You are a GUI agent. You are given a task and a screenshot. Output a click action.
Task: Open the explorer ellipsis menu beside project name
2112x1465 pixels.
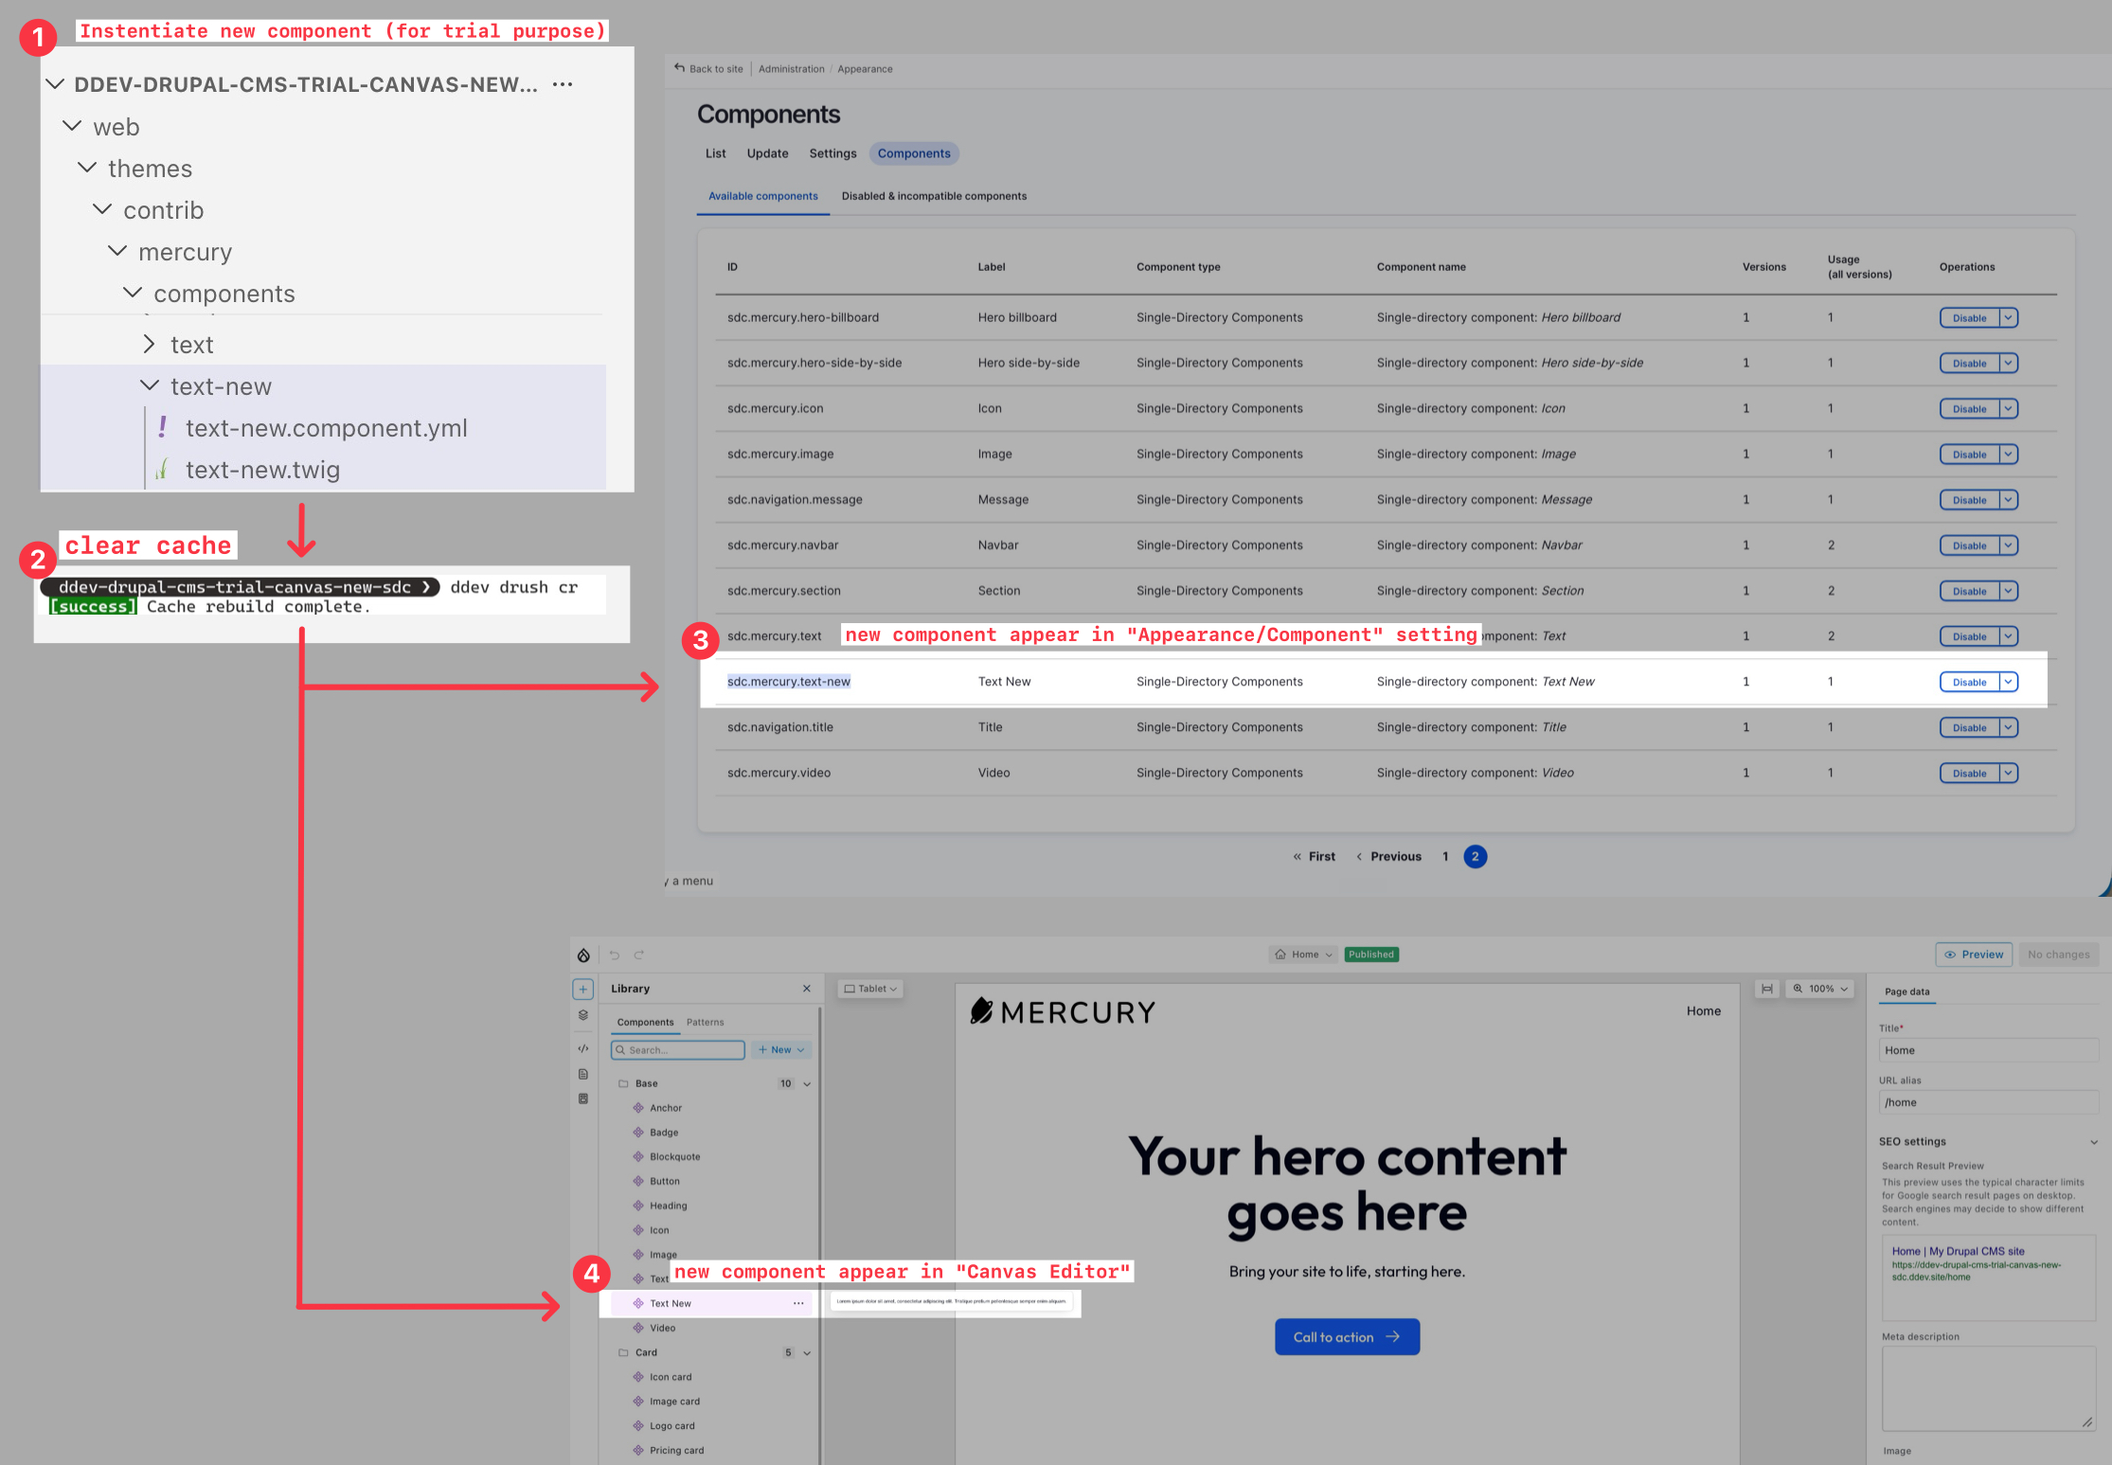point(563,84)
